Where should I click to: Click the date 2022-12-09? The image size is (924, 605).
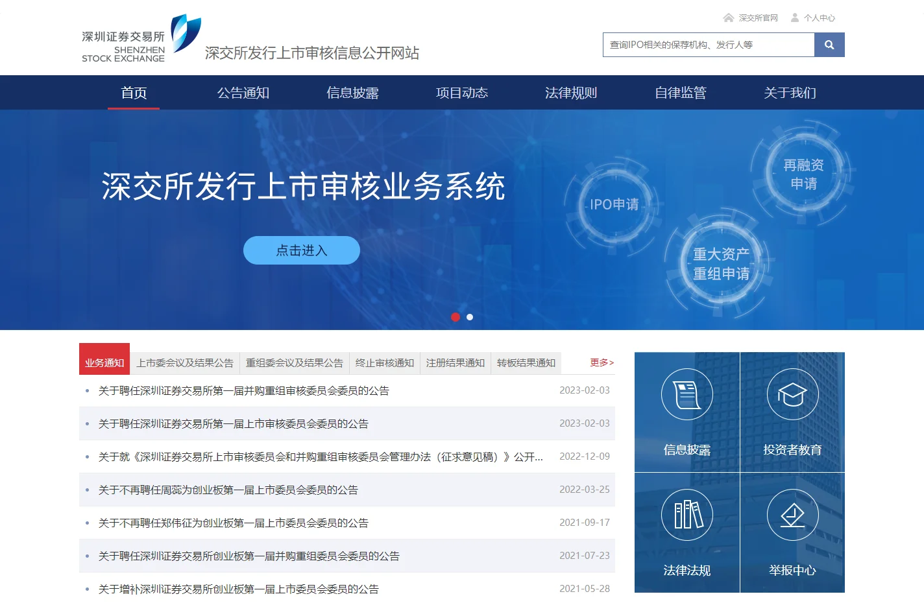coord(585,457)
